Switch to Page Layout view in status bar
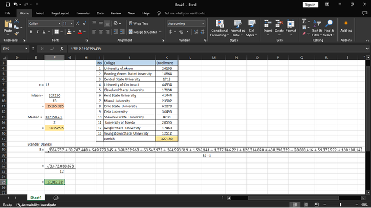The width and height of the screenshot is (371, 208). tap(305, 205)
